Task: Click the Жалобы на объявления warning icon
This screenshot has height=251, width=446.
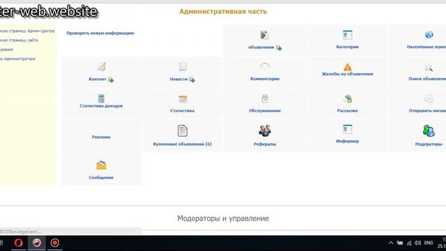Action: pyautogui.click(x=347, y=67)
